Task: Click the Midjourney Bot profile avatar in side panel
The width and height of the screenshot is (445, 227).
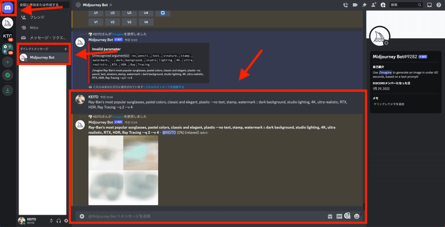Action: tap(380, 36)
